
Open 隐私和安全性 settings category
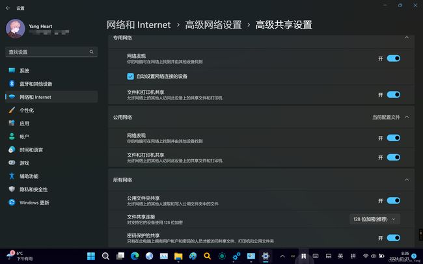point(51,189)
